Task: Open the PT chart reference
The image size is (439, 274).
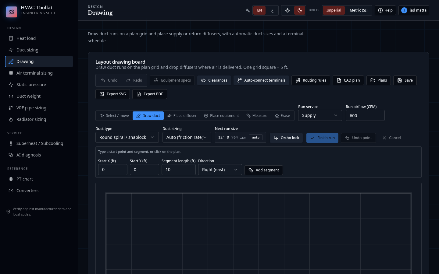Action: tap(39, 179)
